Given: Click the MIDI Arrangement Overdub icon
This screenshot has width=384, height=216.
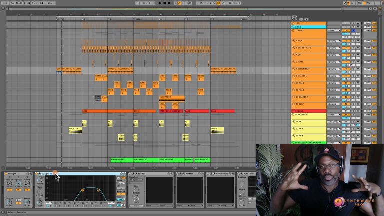Looking at the screenshot, I should [x=176, y=3].
